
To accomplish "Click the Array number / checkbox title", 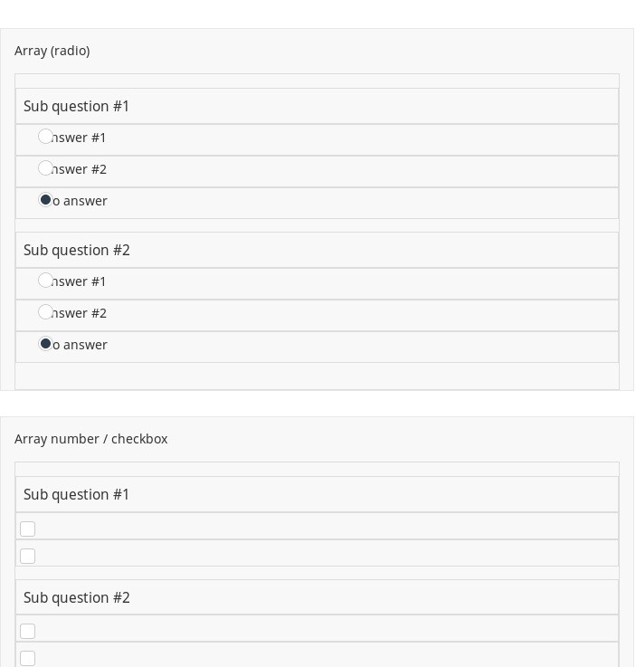I will (x=90, y=439).
